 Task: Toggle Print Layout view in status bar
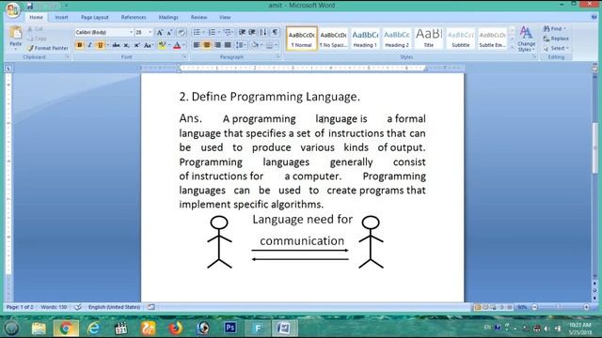pos(477,307)
